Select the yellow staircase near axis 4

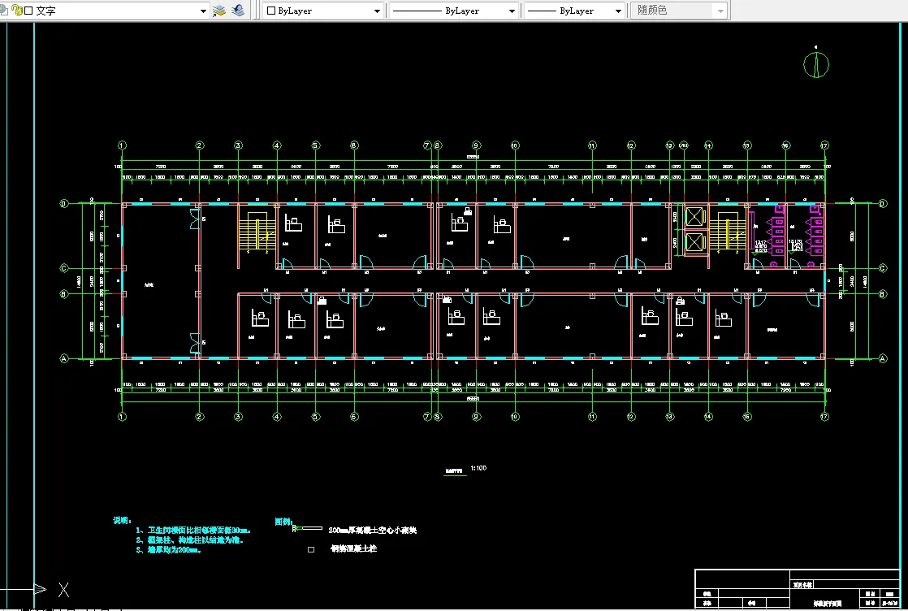257,232
